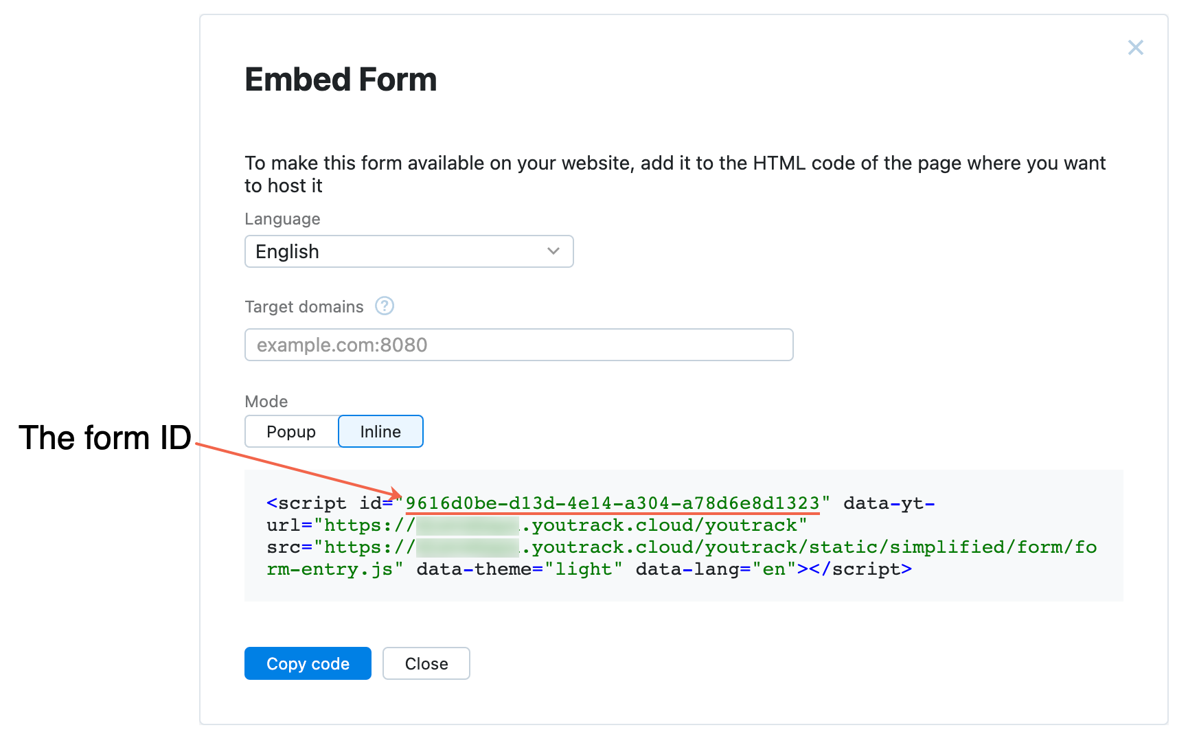Click the form description paragraph text
Viewport: 1188px width, 743px height.
[675, 174]
